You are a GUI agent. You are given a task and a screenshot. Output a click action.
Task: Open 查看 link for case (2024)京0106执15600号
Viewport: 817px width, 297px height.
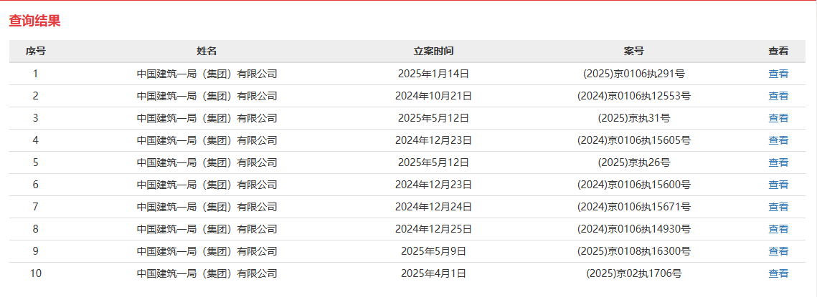(x=778, y=185)
